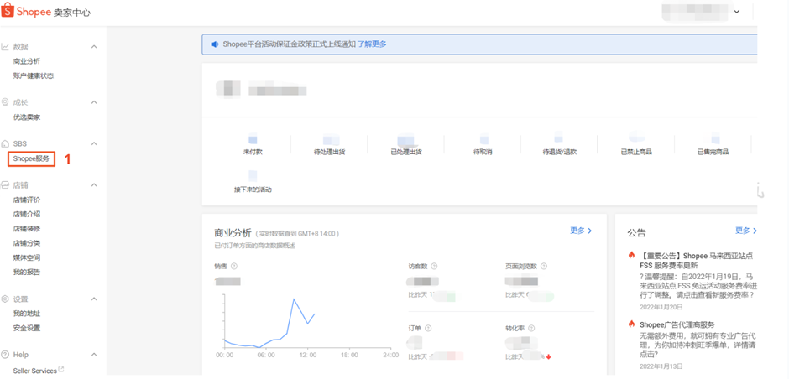Collapse the 数据 sidebar section
This screenshot has height=379, width=789.
click(94, 47)
